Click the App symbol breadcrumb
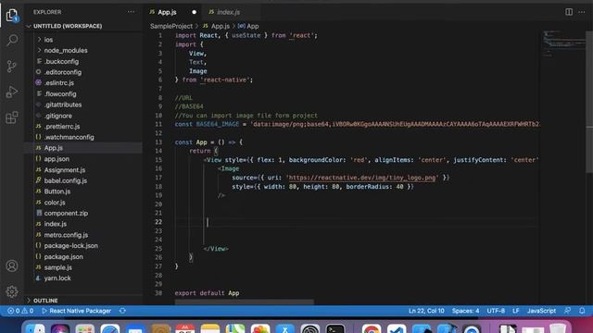 tap(248, 26)
